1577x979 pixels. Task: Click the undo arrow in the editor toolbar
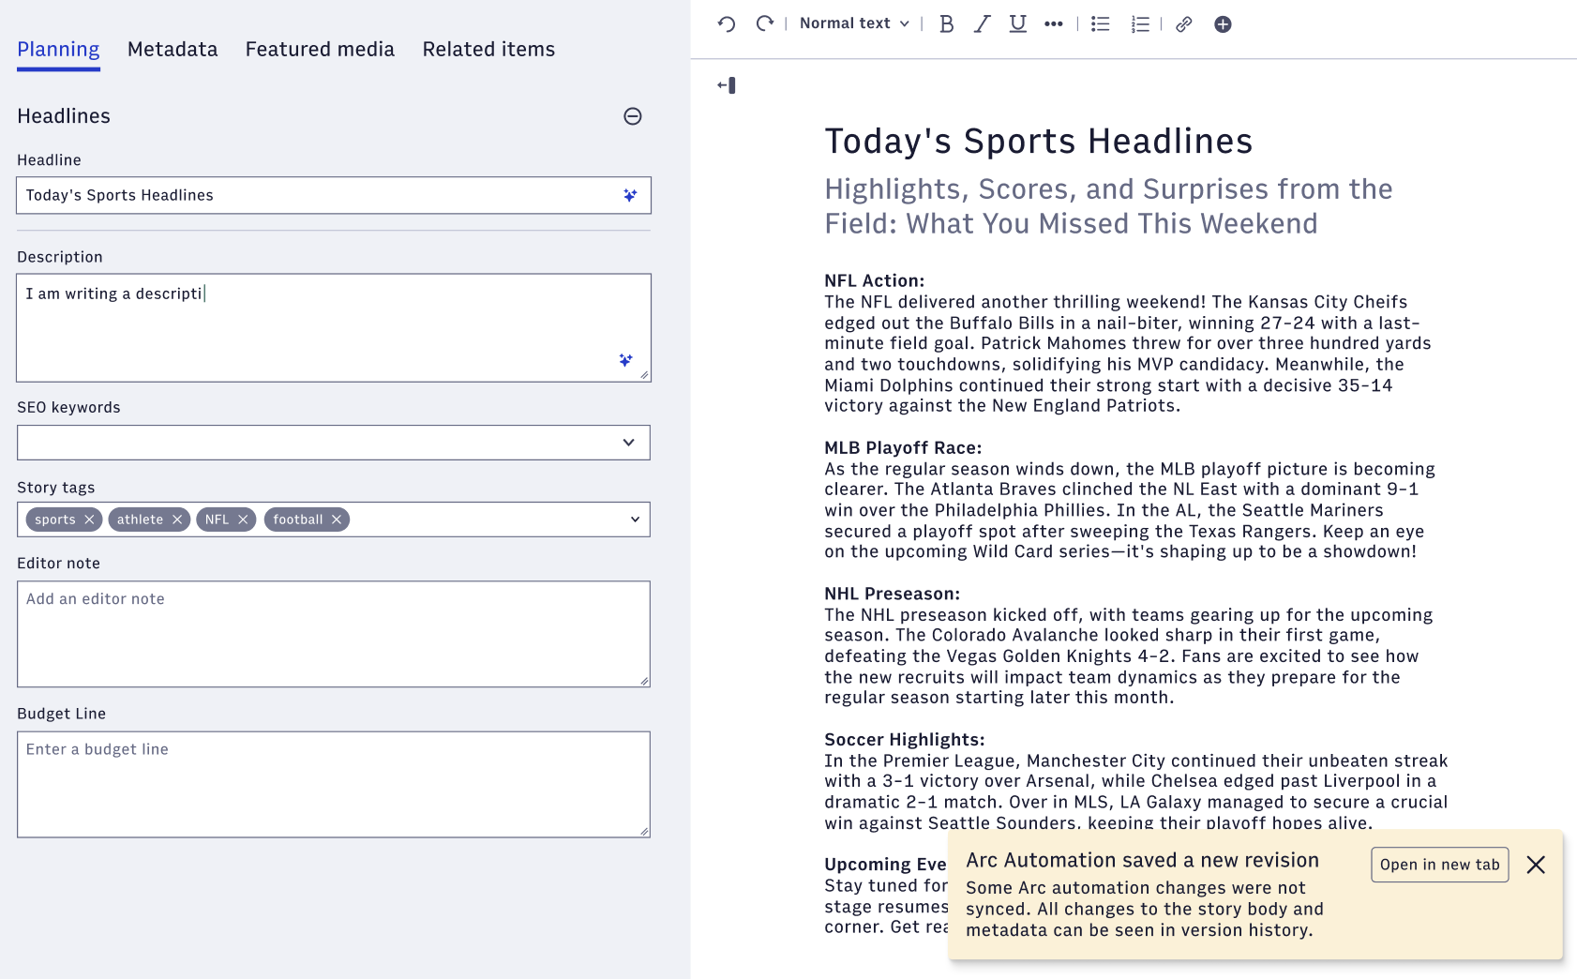(727, 24)
